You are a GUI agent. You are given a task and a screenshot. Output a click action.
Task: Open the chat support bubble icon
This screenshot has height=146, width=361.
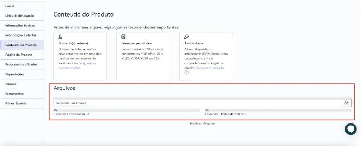tap(350, 129)
